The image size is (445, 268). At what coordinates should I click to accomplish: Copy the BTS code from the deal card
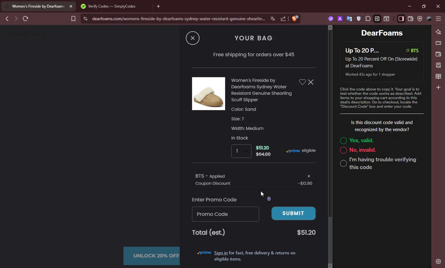412,51
